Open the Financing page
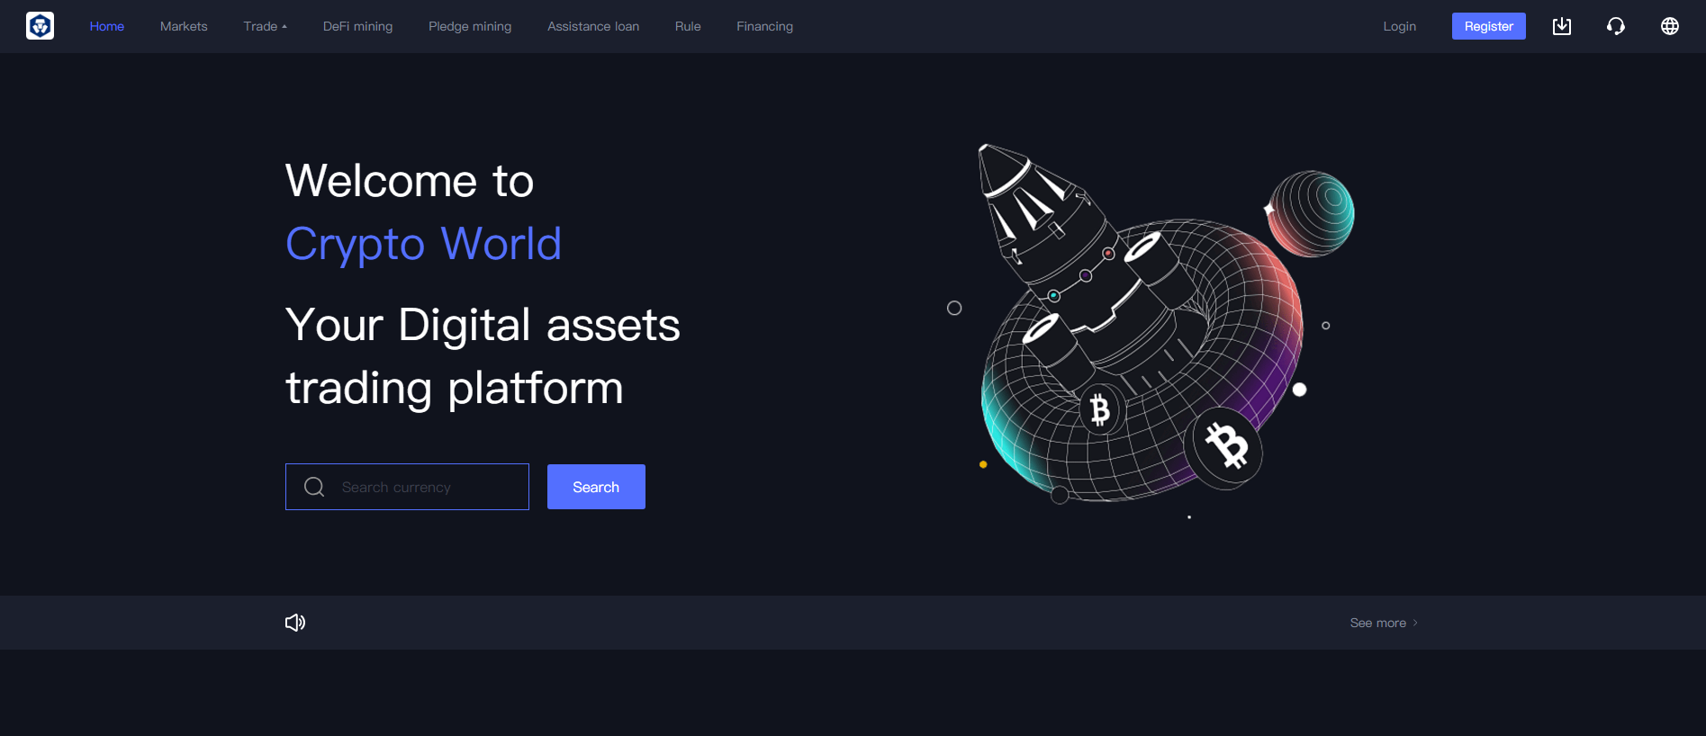 click(x=764, y=26)
